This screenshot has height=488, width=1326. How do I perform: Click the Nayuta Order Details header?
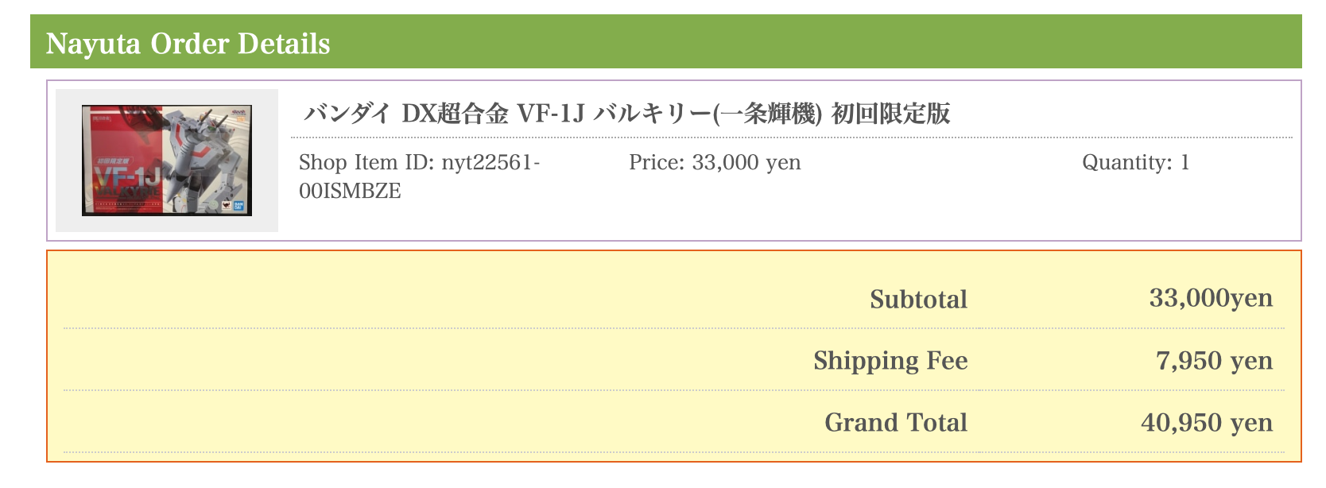(x=188, y=43)
